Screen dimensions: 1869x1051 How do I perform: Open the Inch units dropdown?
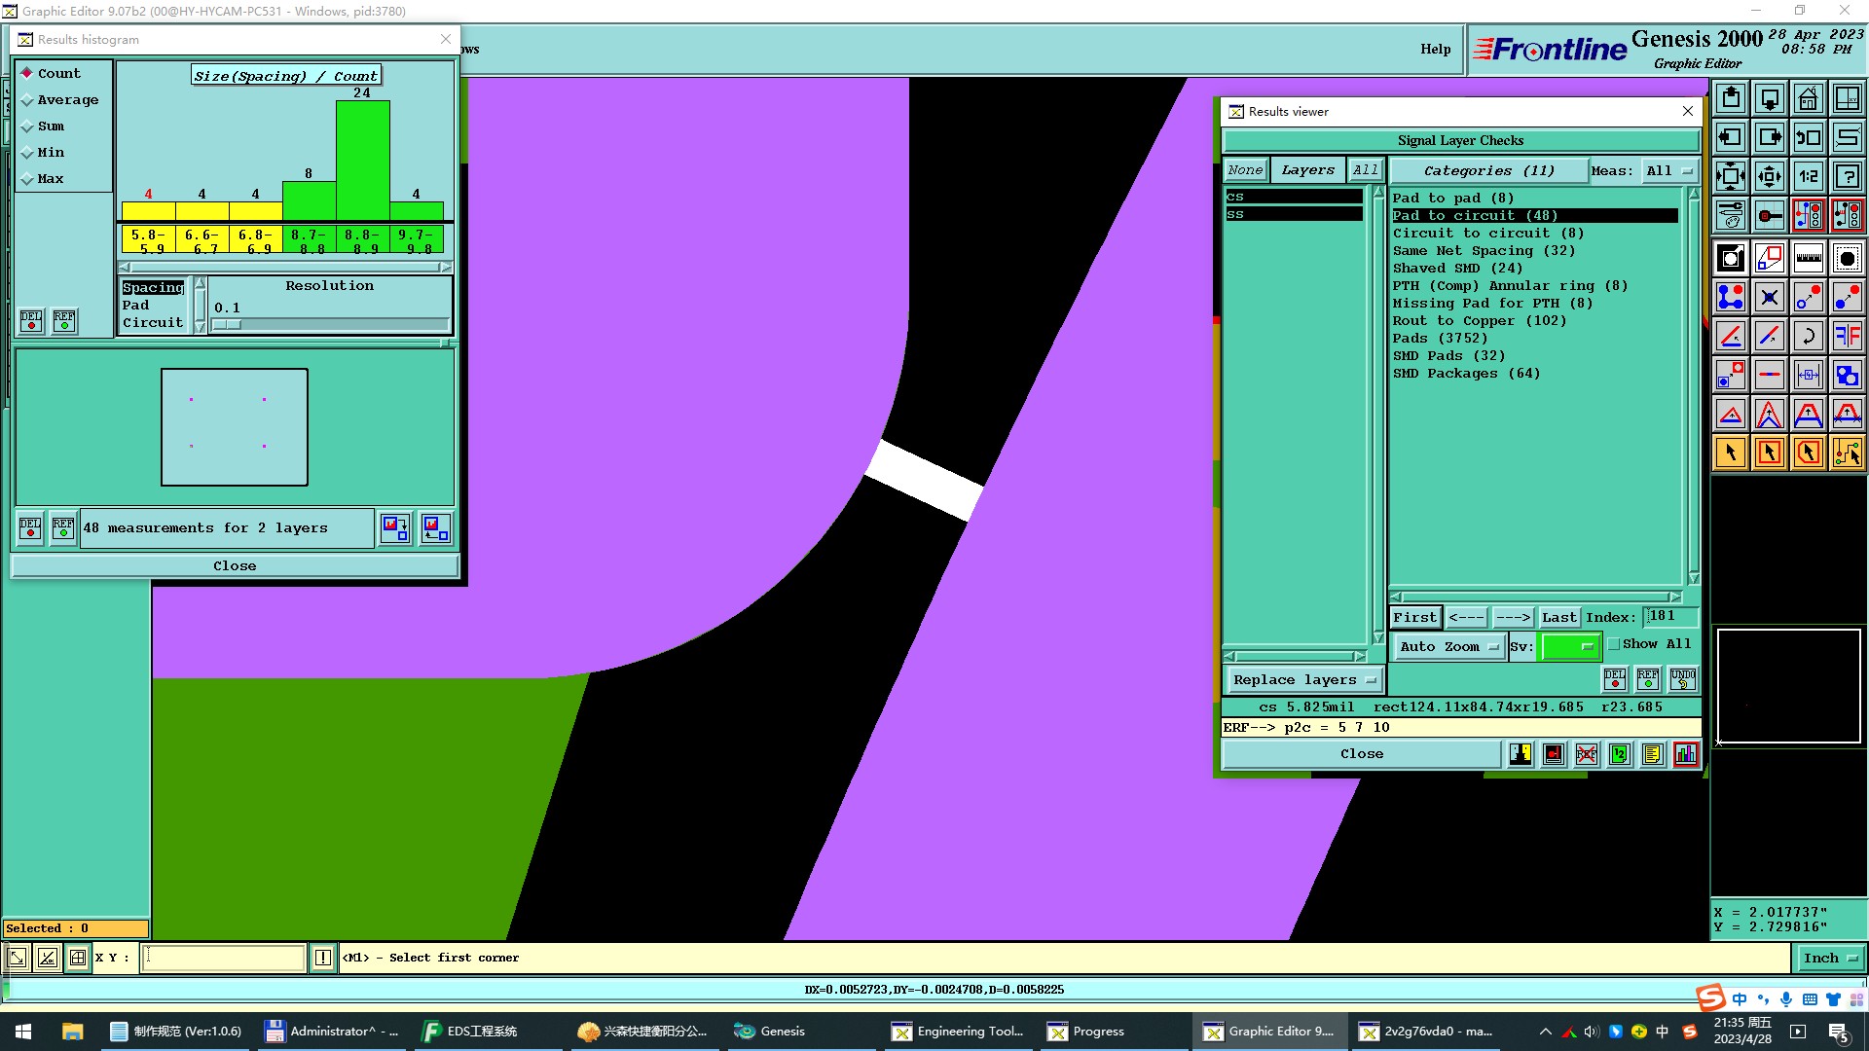[1829, 959]
